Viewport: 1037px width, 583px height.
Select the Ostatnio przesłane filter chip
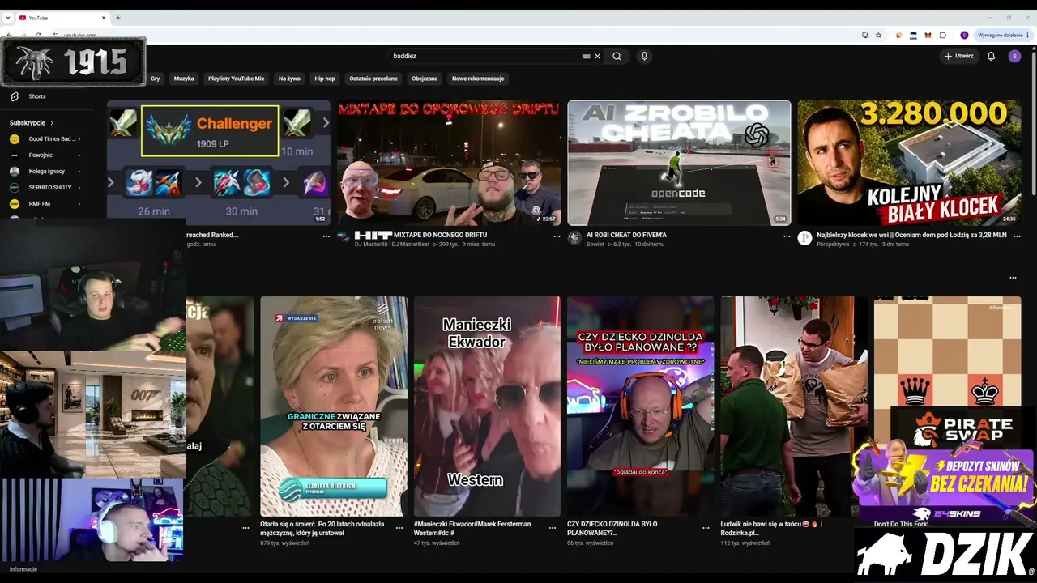[x=373, y=79]
